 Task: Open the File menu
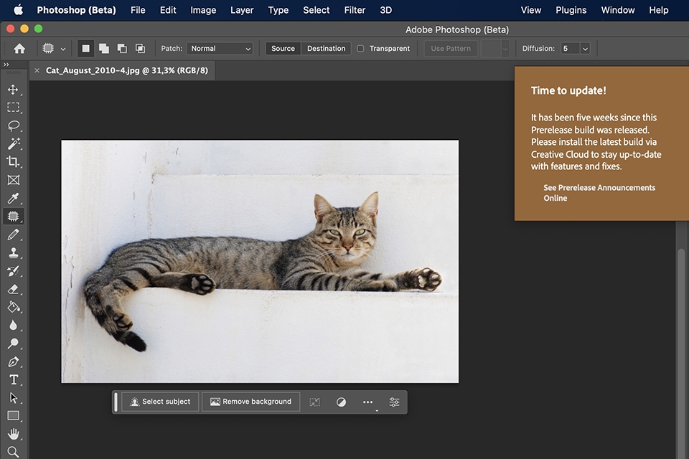(x=138, y=10)
